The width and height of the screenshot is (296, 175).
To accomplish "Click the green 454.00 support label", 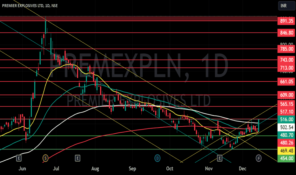I will coord(286,158).
